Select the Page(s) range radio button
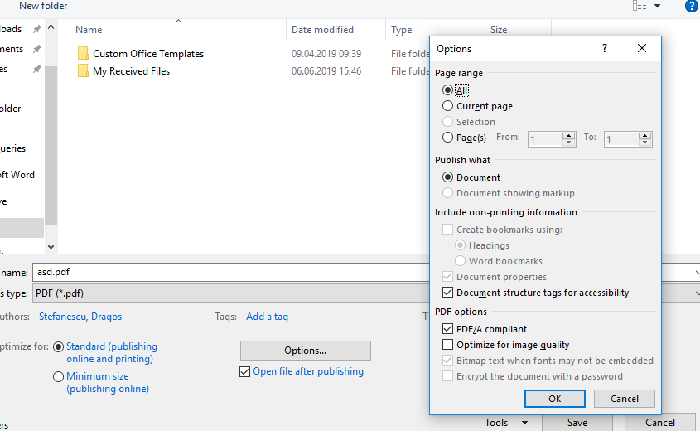700x431 pixels. point(448,138)
